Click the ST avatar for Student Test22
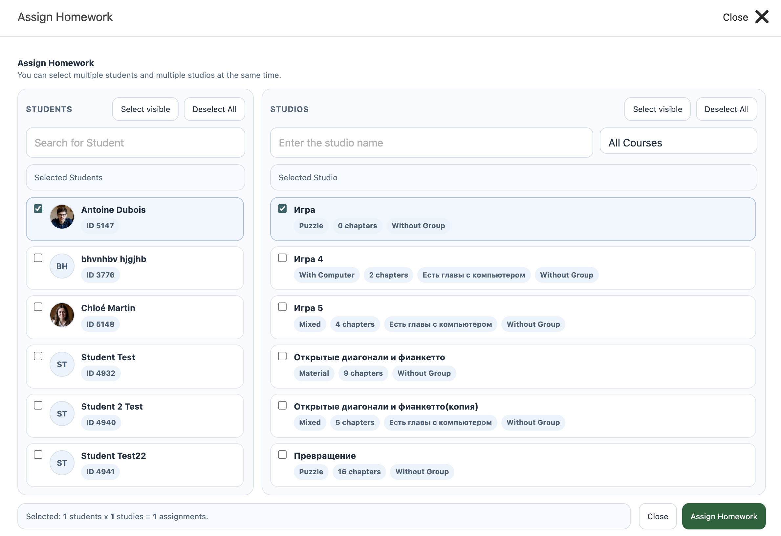Screen dimensions: 781x536 (x=62, y=463)
